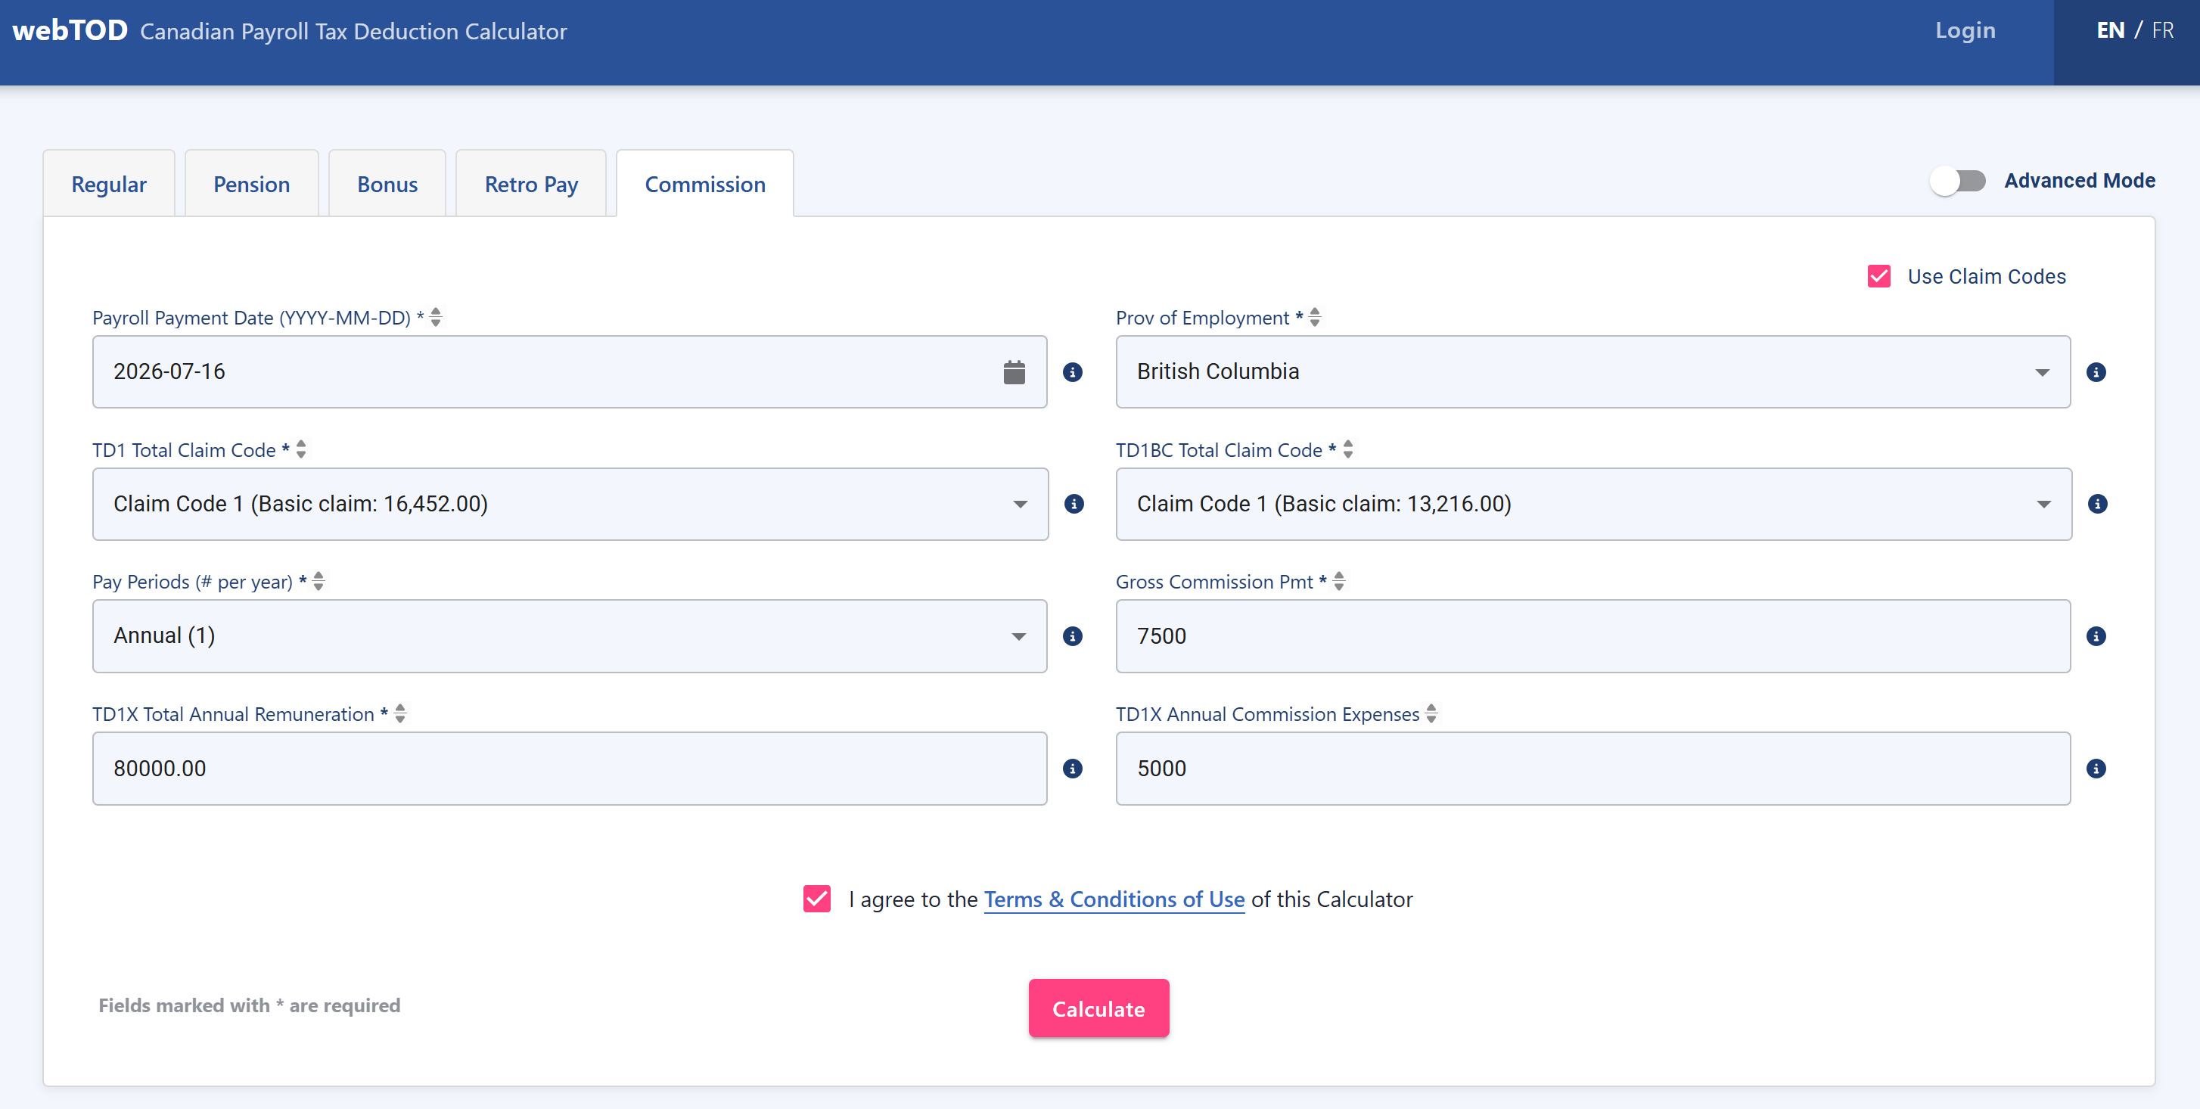2200x1109 pixels.
Task: Click reorder arrows beside TD1BC Total Claim Code label
Action: pos(1347,449)
